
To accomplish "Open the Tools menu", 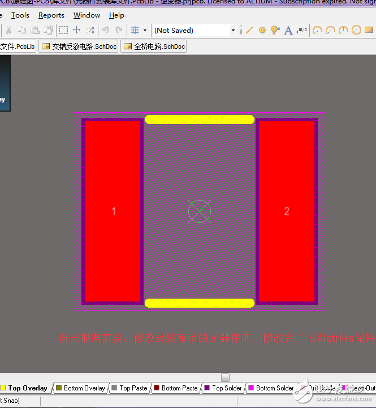I will (20, 15).
